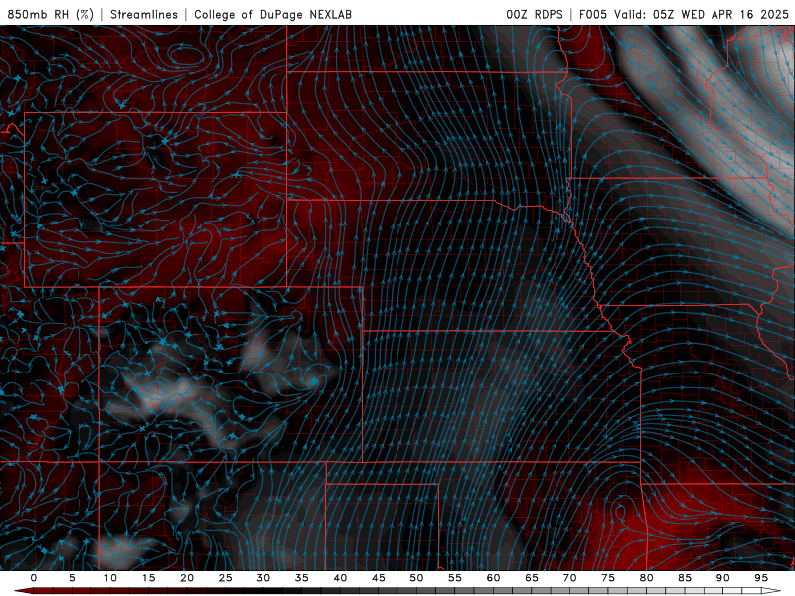Click the "00Z RDPS" model label

point(535,14)
